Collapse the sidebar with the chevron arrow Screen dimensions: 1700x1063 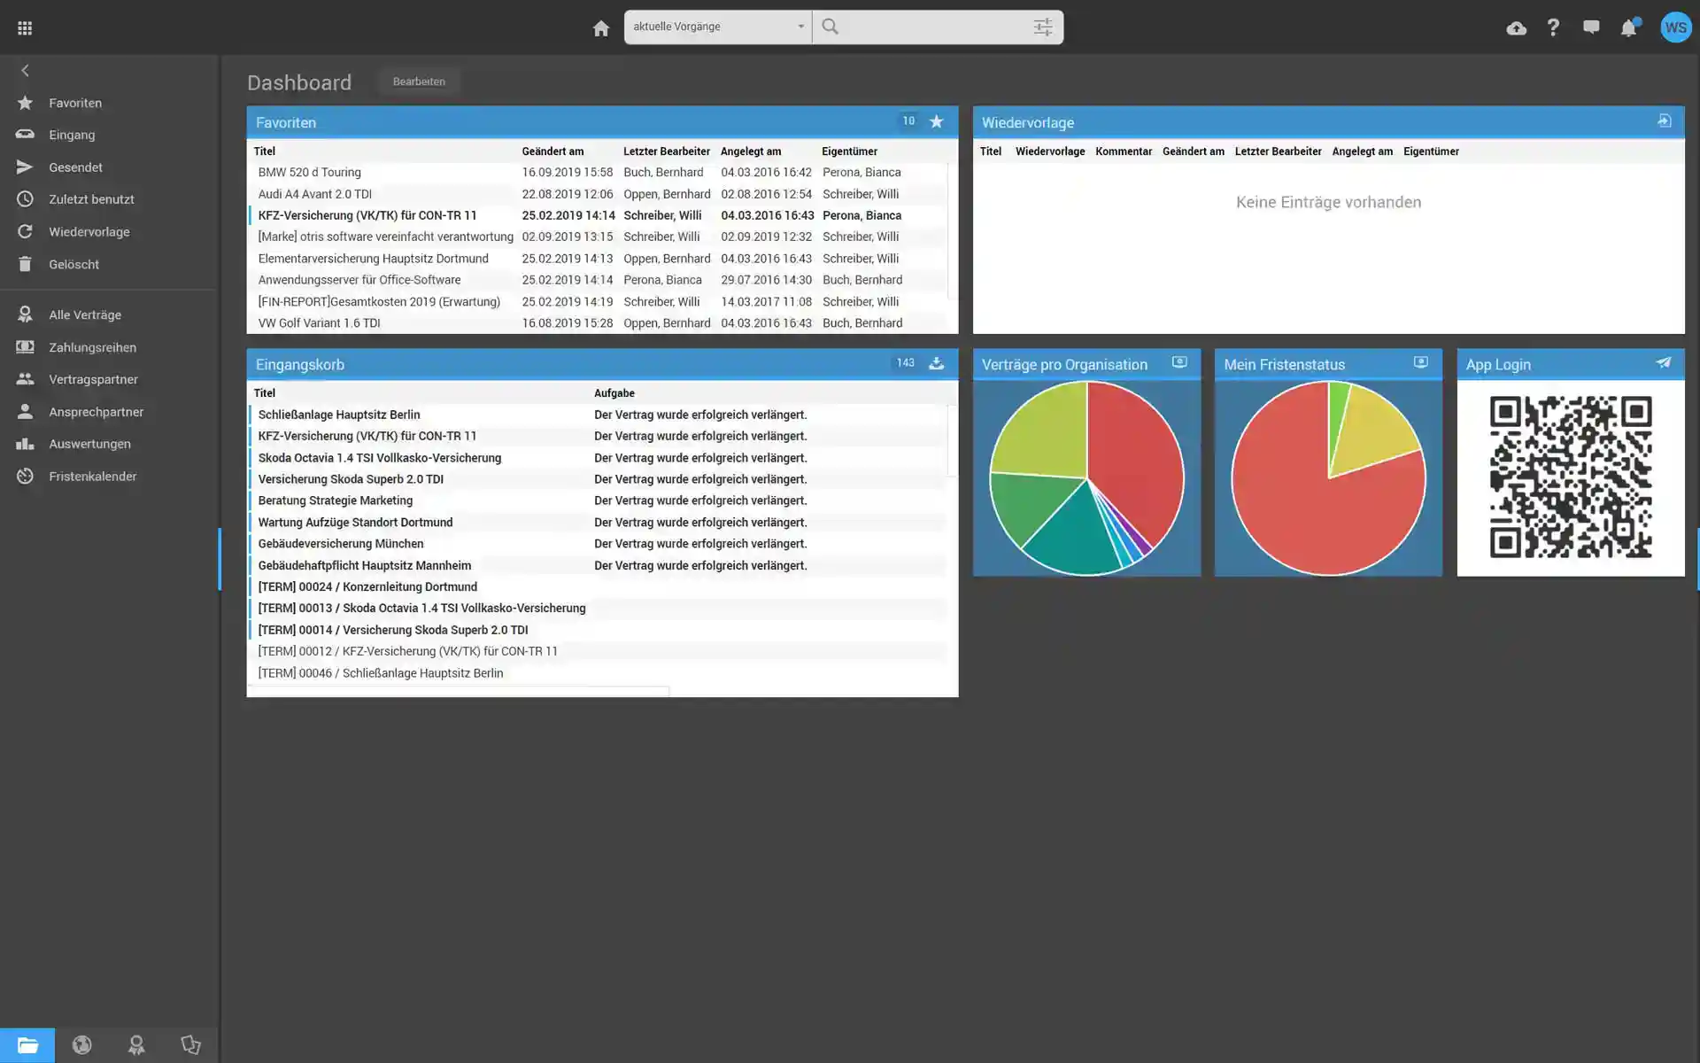click(25, 71)
